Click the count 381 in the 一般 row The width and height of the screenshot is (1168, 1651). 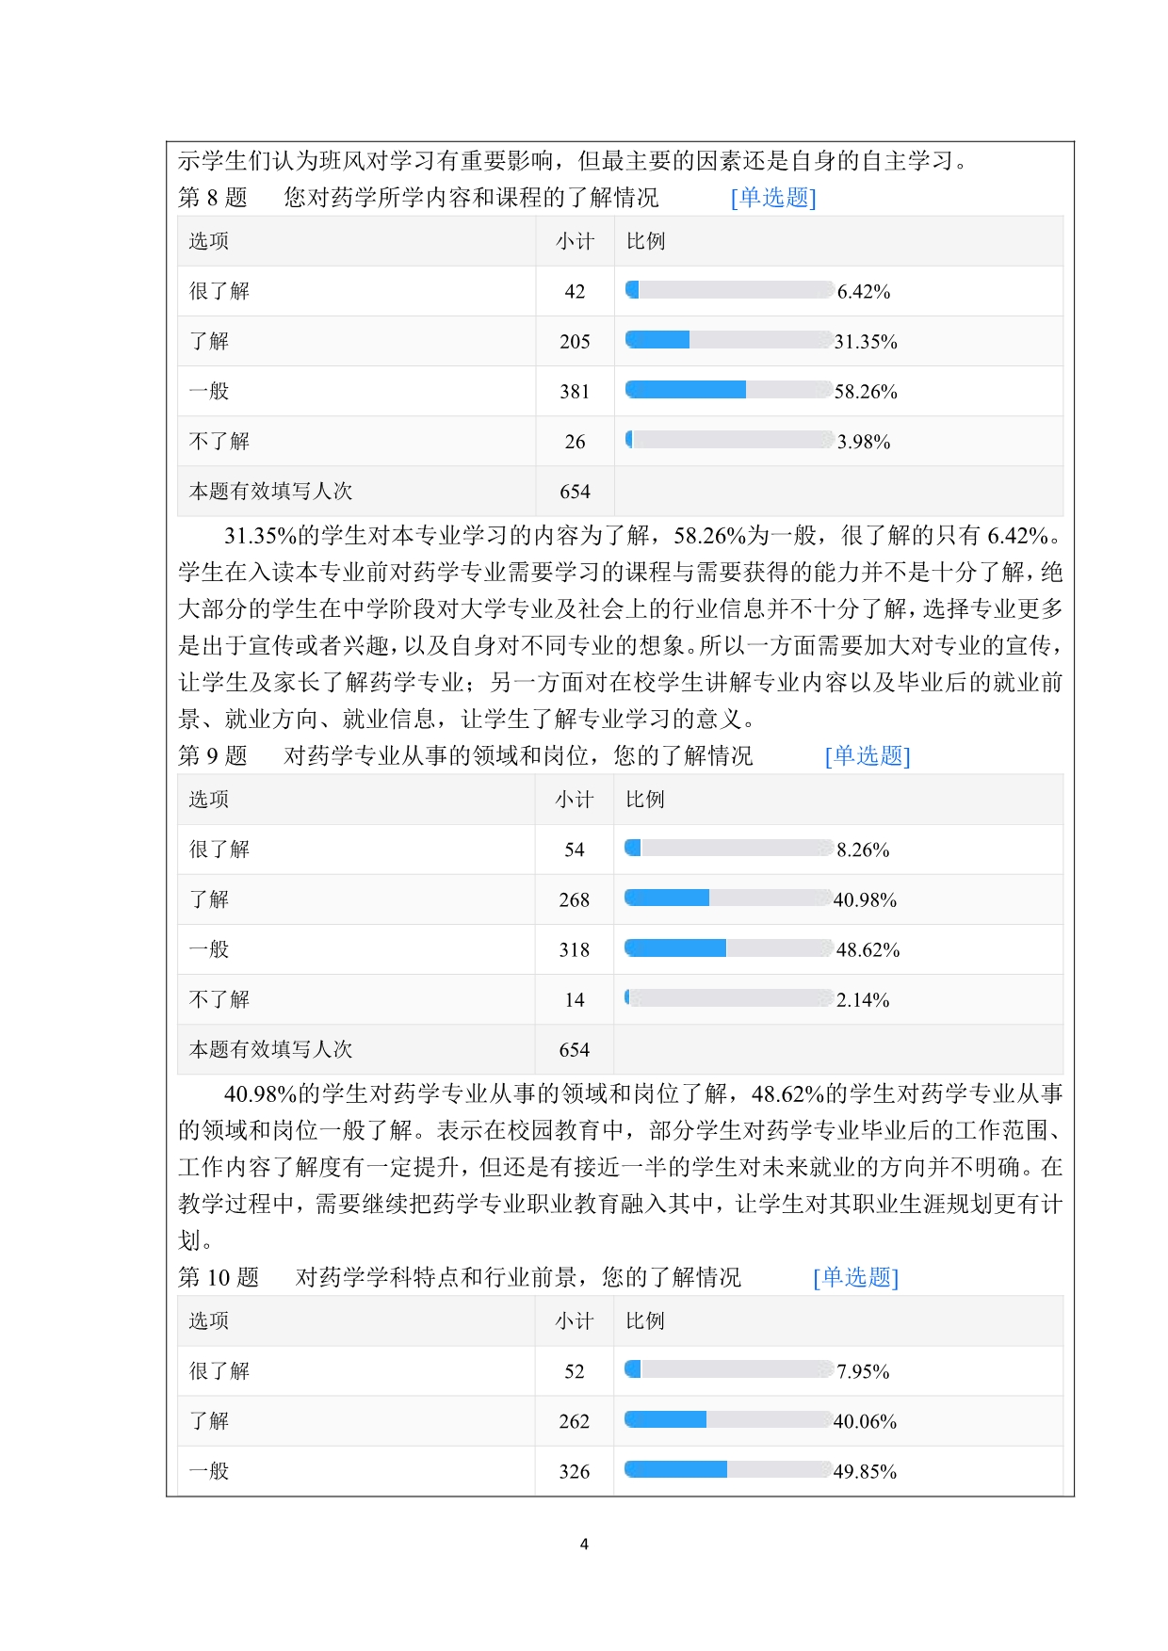pos(575,392)
